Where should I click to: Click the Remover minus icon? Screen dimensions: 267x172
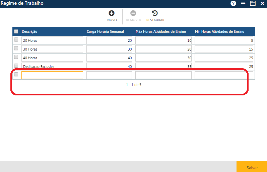click(x=133, y=13)
